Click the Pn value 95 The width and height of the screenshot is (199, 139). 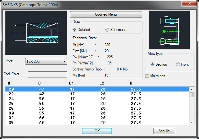tap(110, 63)
